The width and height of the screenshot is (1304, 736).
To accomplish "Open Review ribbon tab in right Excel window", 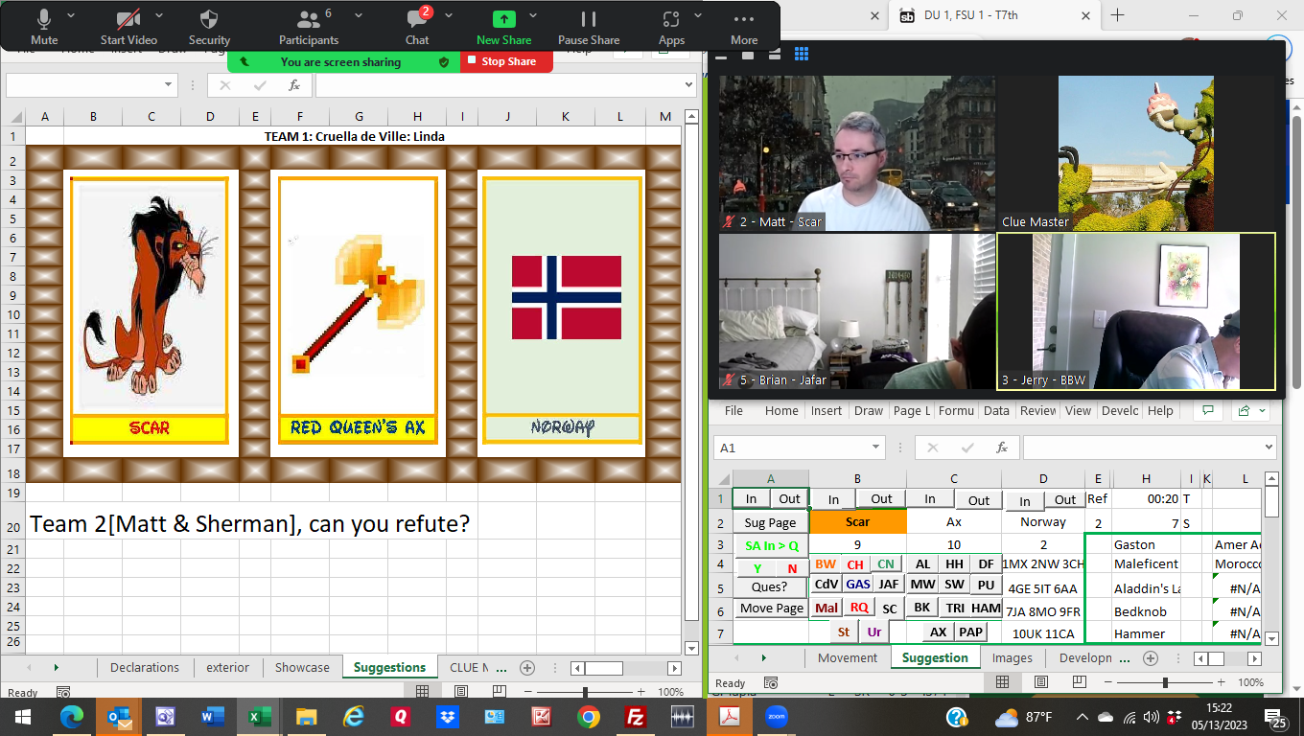I will [1037, 410].
